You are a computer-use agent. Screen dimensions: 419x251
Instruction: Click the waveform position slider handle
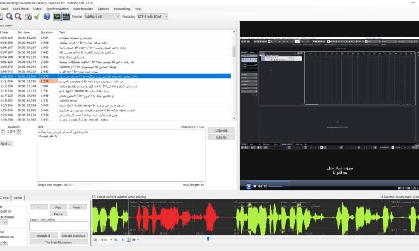point(208,239)
